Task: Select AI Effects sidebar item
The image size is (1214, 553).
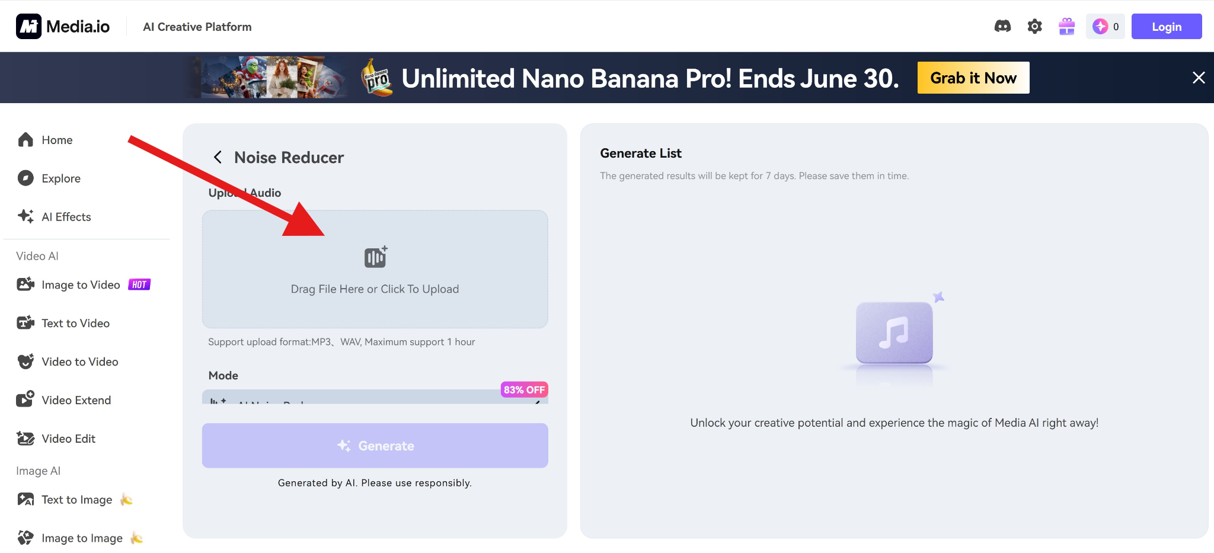Action: pos(66,217)
